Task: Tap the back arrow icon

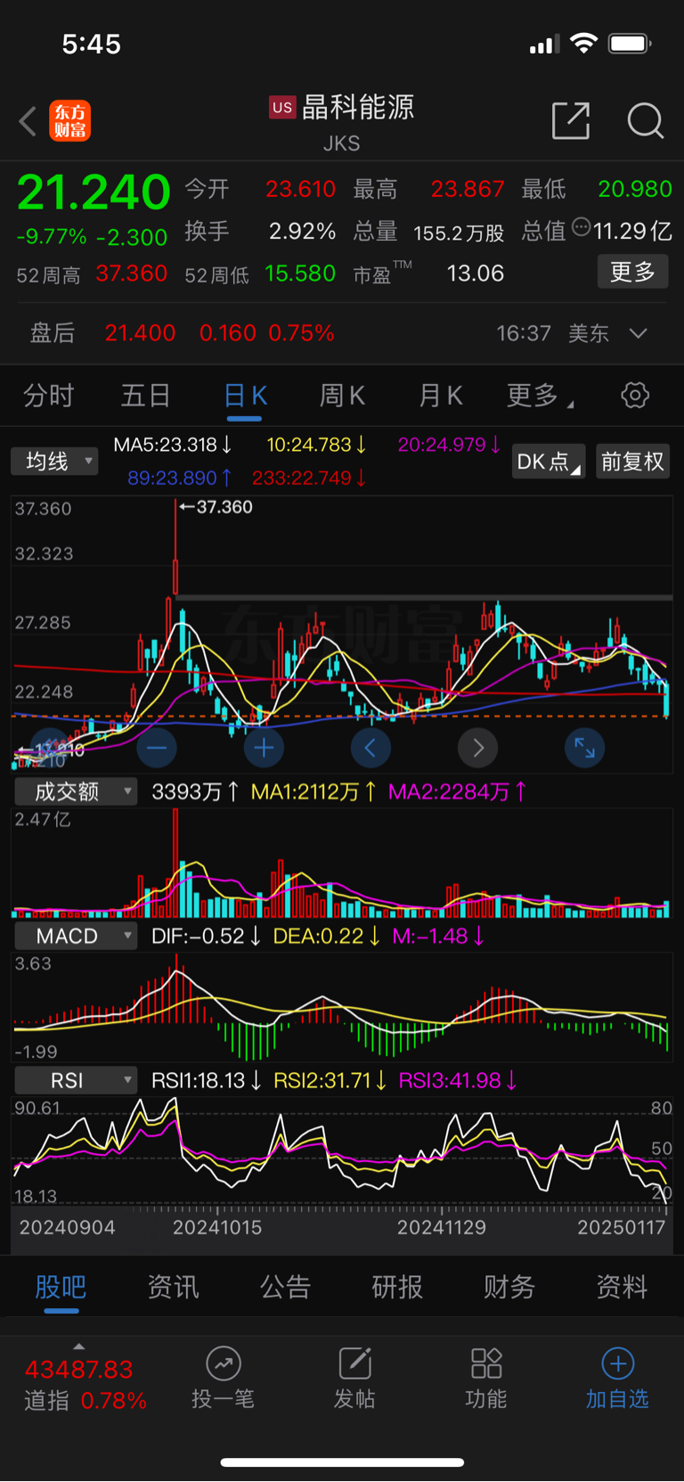Action: click(28, 121)
